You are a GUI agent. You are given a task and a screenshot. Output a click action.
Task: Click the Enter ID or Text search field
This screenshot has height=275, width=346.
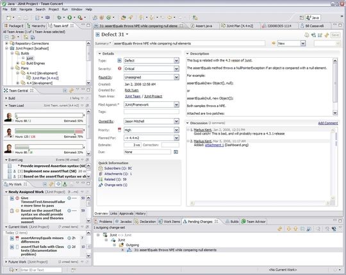click(x=41, y=270)
